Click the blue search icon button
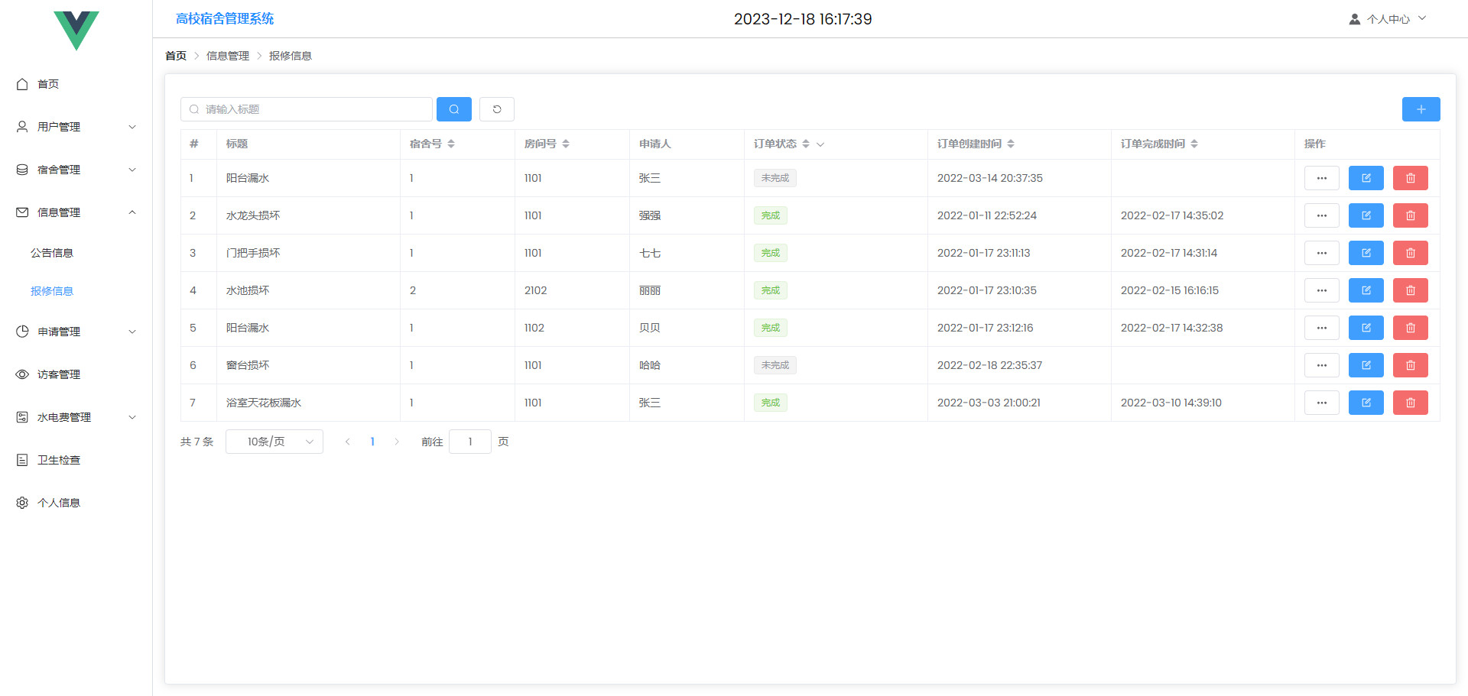This screenshot has width=1468, height=696. [x=453, y=109]
